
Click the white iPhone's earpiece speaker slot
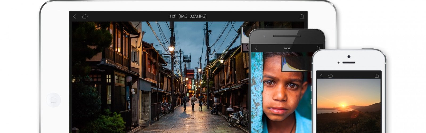(x=349, y=63)
